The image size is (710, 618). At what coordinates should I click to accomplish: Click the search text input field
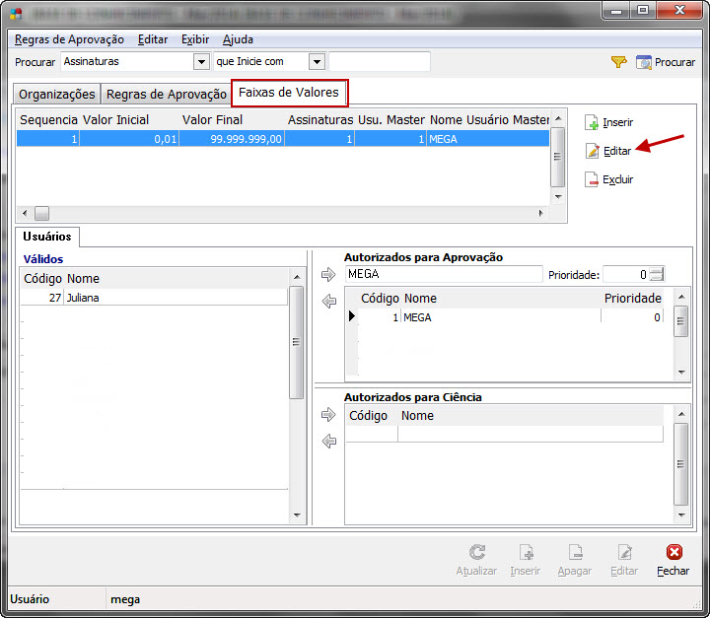click(x=380, y=62)
